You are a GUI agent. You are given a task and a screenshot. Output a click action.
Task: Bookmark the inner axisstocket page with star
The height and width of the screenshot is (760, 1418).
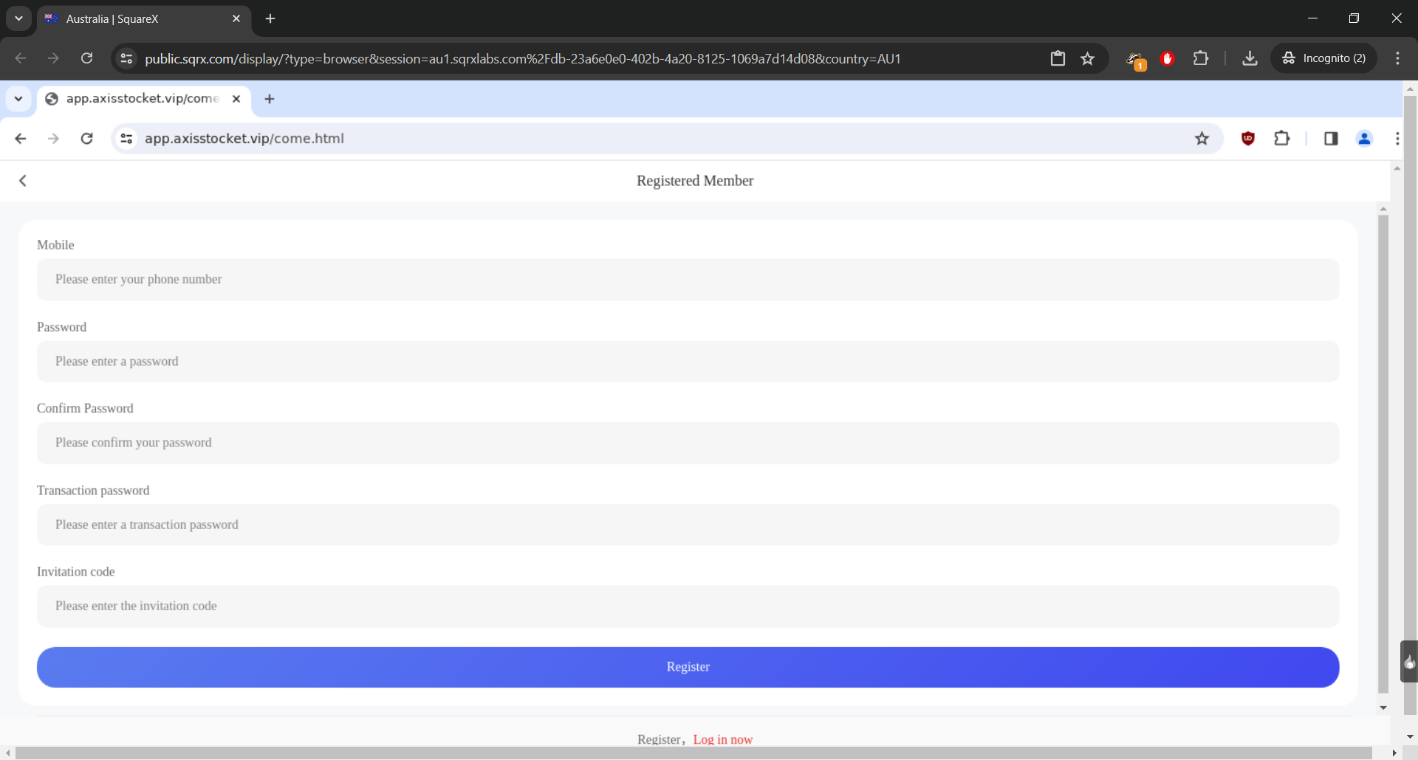[1202, 139]
